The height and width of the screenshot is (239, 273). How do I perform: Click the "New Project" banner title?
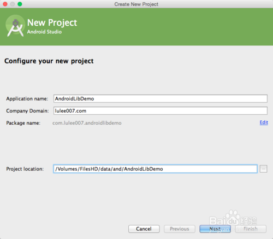[x=52, y=23]
